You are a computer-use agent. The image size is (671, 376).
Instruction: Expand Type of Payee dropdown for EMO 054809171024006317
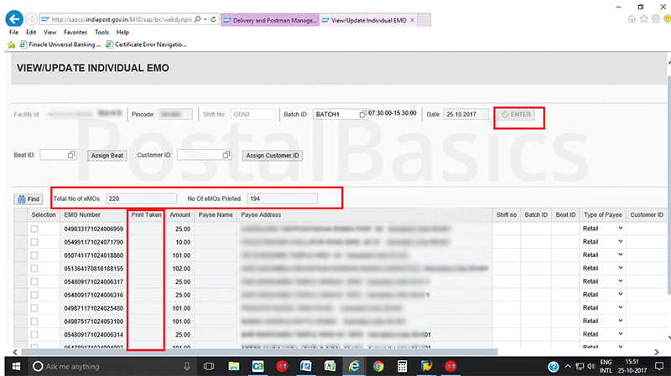click(621, 281)
